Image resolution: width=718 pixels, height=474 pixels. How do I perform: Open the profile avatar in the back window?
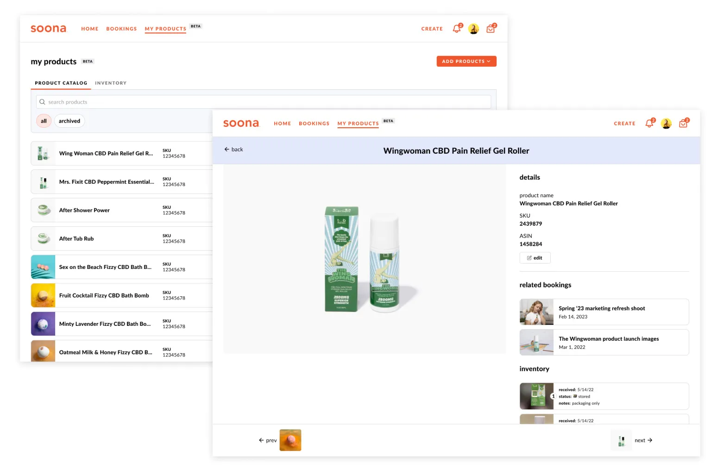[x=473, y=29]
